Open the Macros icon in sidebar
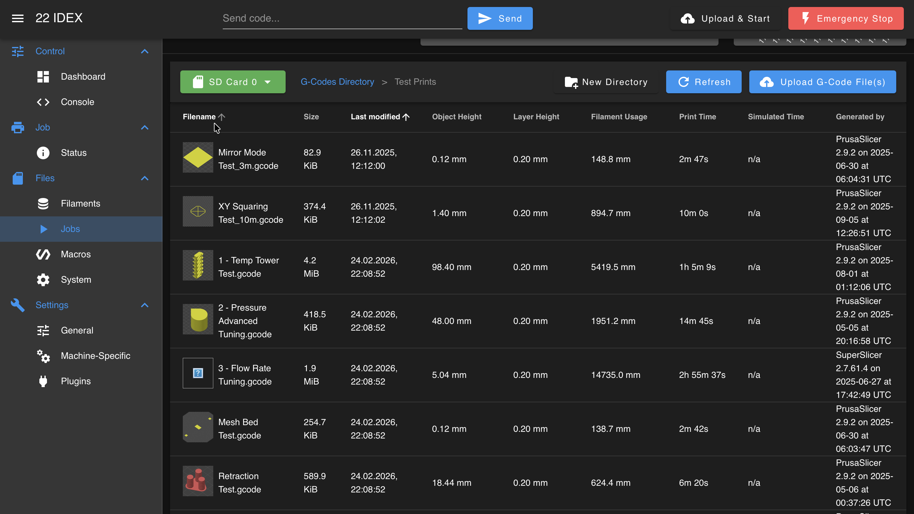This screenshot has height=514, width=914. pyautogui.click(x=43, y=254)
